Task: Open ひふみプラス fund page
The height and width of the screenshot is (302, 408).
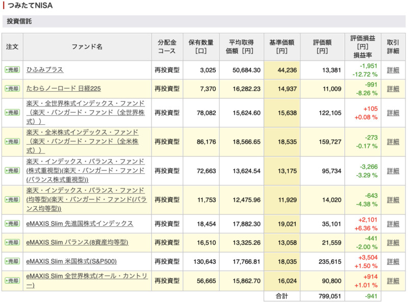Action: 45,70
